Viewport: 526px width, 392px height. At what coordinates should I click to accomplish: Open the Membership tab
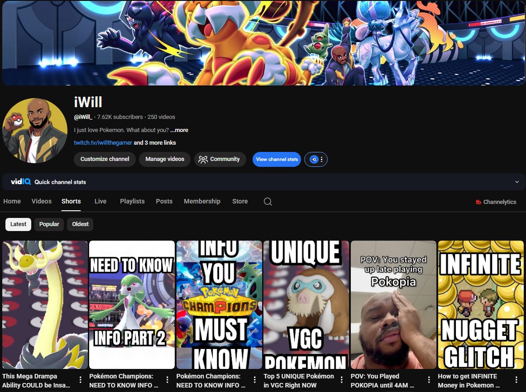click(202, 201)
